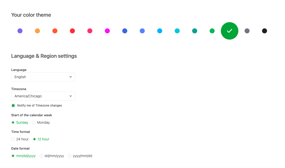Viewport: 285px width, 168px height.
Task: Pick the bright red theme color
Action: click(72, 31)
